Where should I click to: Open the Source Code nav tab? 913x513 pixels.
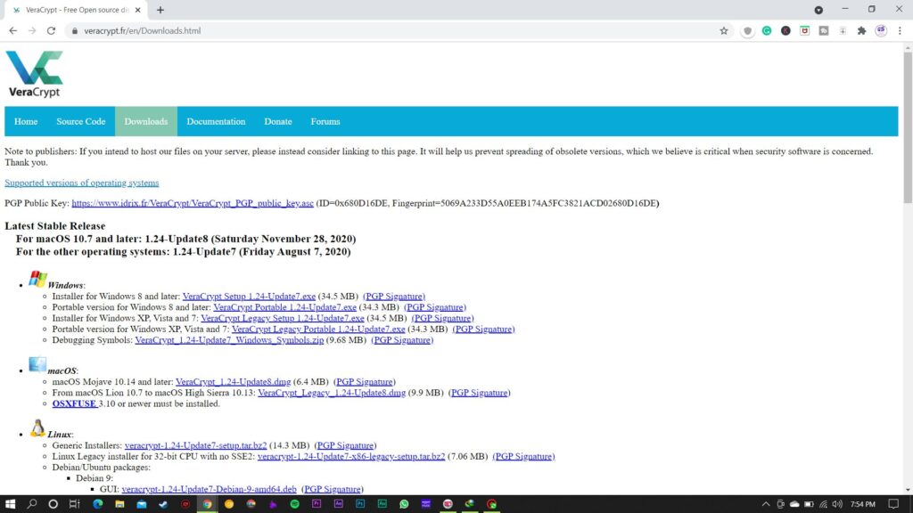(81, 121)
